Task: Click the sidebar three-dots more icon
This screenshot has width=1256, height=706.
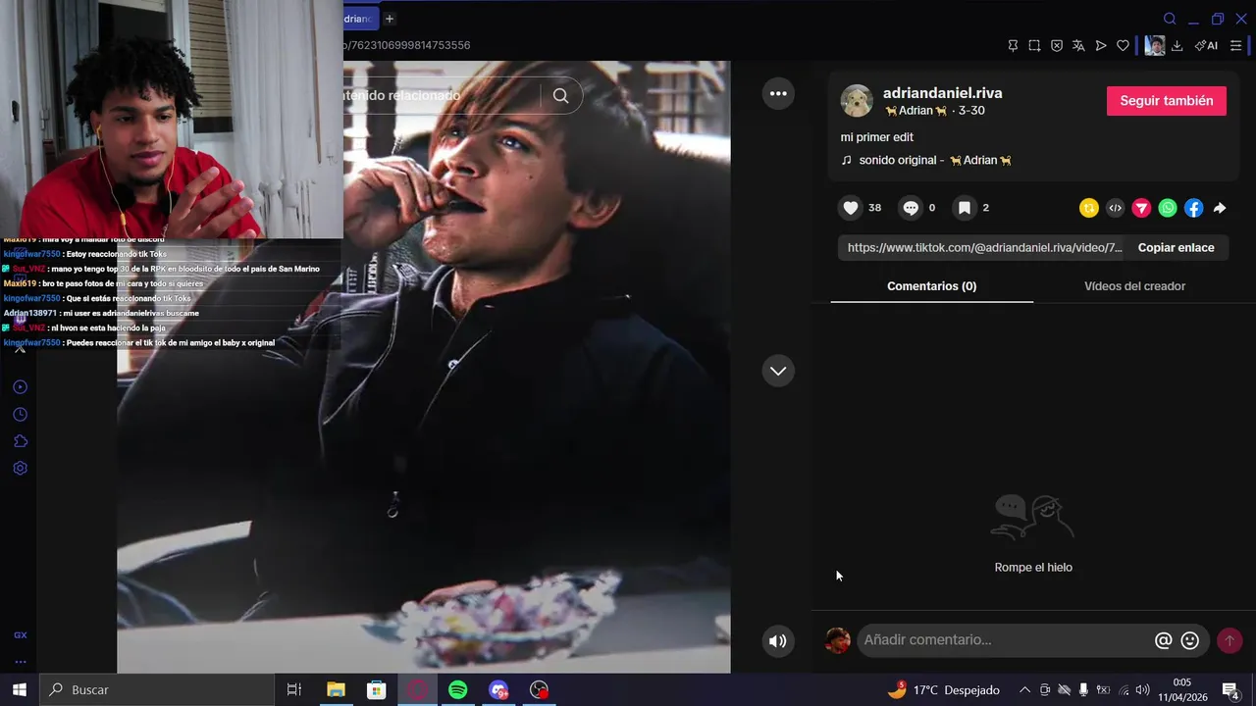Action: (20, 662)
